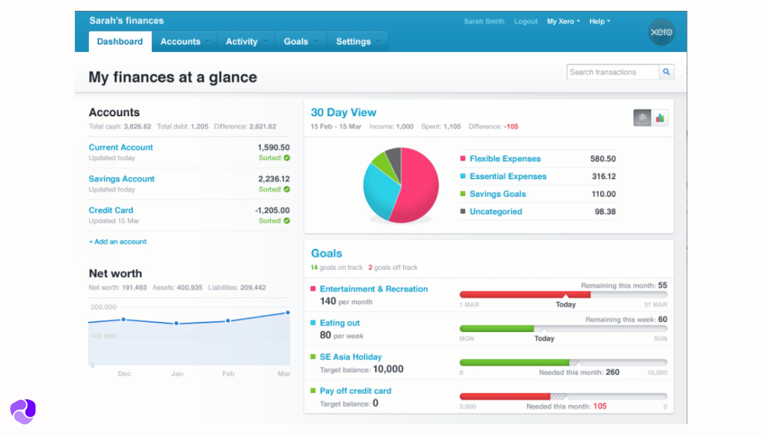The image size is (762, 435).
Task: Expand the Help dropdown menu
Action: click(599, 22)
